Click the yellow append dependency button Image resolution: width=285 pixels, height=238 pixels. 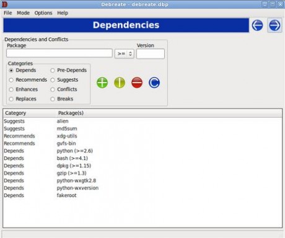click(120, 82)
